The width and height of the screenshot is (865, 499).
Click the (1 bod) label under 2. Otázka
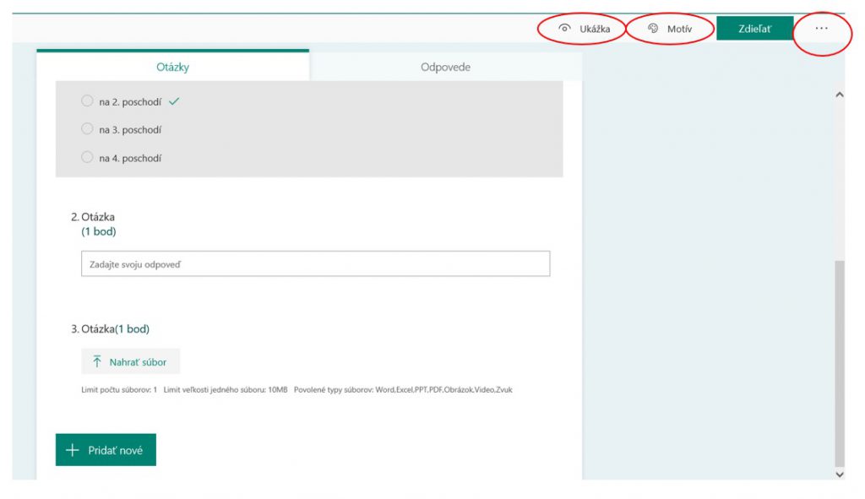[99, 231]
